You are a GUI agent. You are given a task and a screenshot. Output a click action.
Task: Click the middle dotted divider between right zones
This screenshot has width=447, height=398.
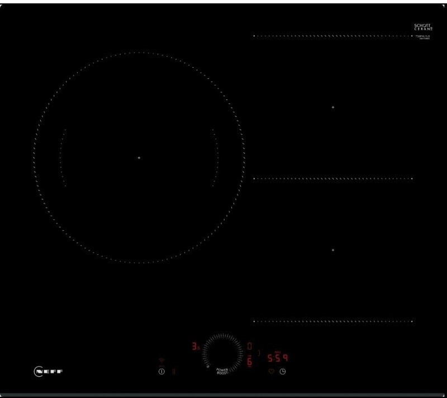click(333, 179)
